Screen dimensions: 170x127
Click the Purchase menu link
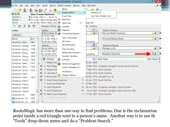click(x=91, y=6)
